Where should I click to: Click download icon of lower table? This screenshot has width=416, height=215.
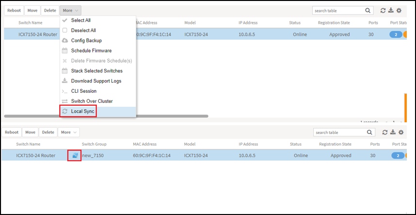point(393,132)
